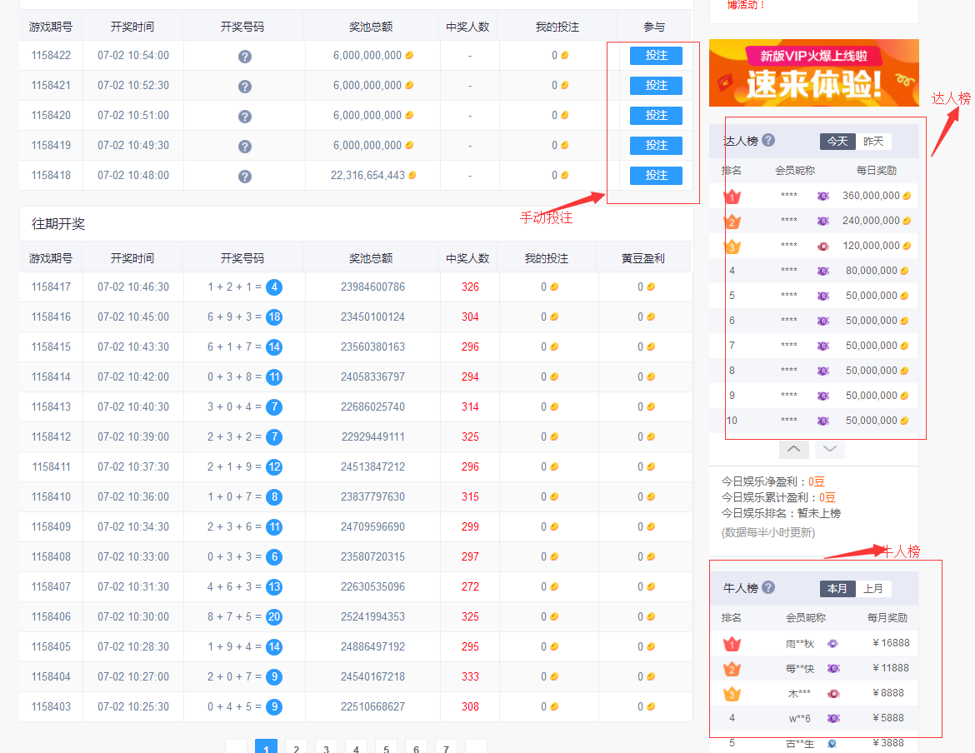Click the blue result ball 18 for period 1158416
This screenshot has width=975, height=753.
274,317
